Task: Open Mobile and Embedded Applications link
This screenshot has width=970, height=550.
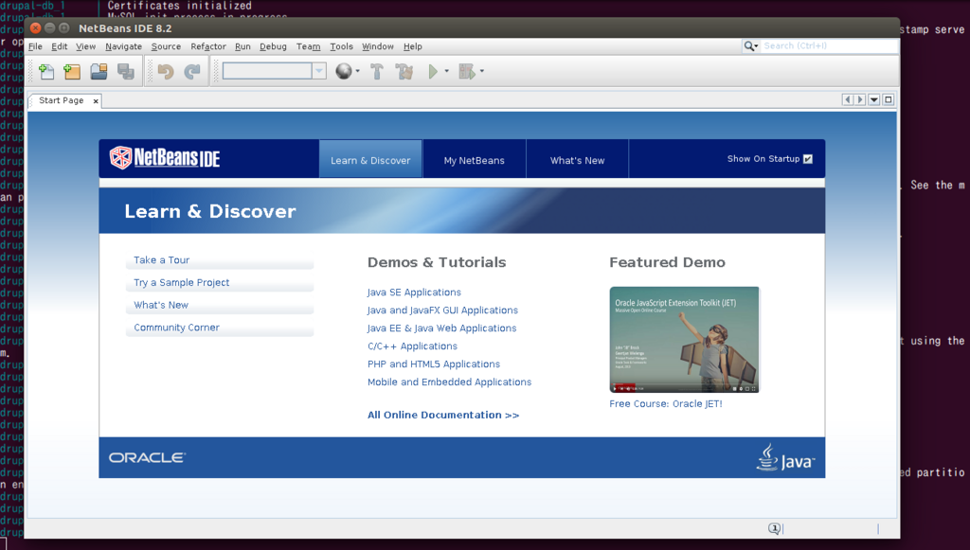Action: coord(450,381)
